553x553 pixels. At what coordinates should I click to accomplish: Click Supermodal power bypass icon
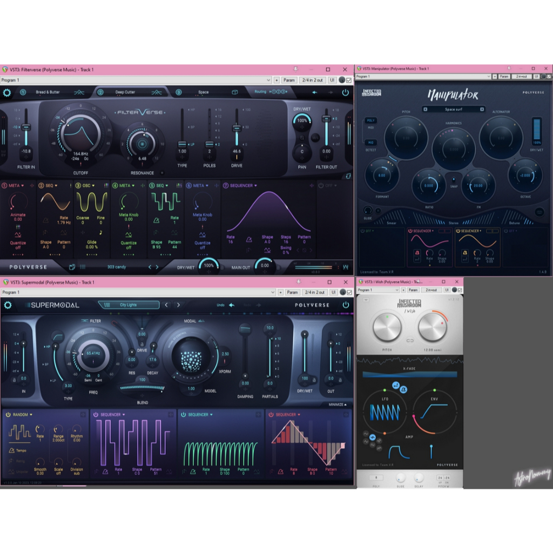pos(346,305)
